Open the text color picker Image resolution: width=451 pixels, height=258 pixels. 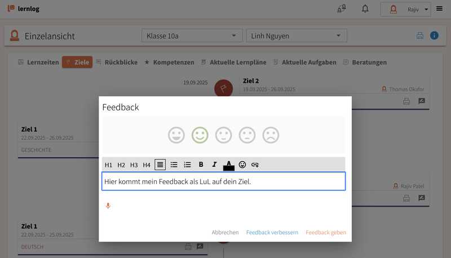coord(228,164)
